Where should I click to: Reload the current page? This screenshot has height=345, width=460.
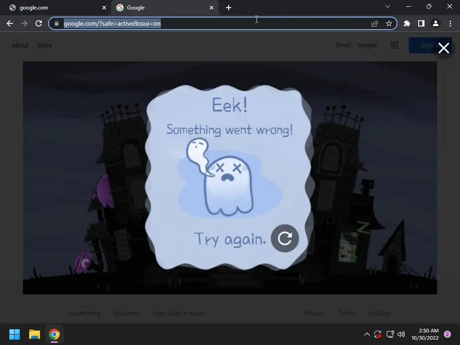point(39,23)
